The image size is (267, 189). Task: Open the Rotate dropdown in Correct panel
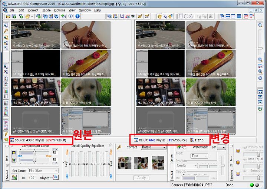154,147
